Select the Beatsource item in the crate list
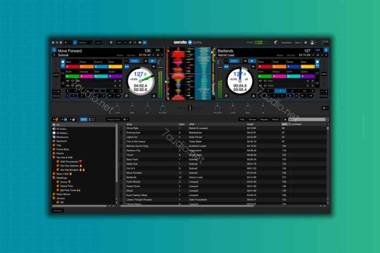The image size is (380, 253). (62, 137)
